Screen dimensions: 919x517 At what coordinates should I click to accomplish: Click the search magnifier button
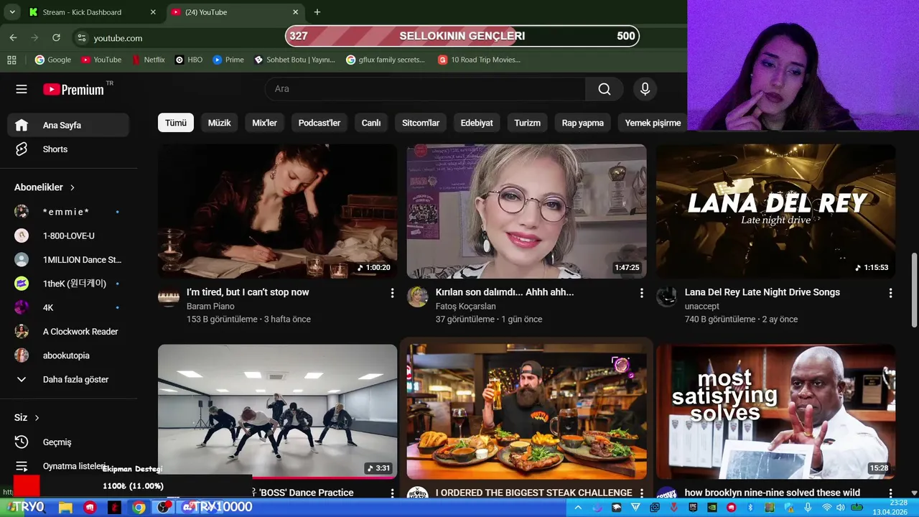[605, 89]
